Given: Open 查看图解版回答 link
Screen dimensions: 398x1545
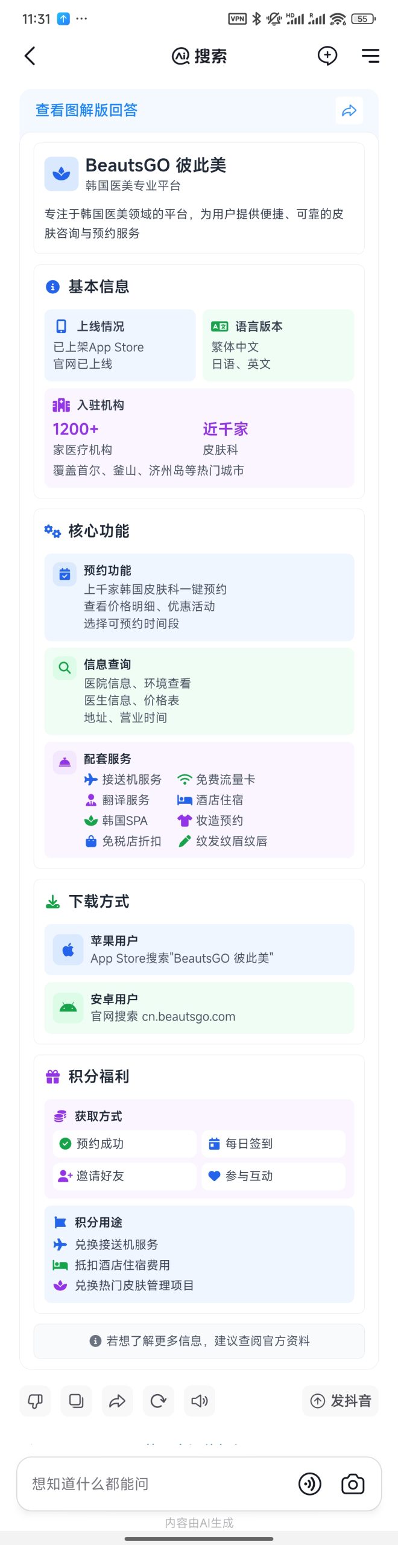Looking at the screenshot, I should click(x=87, y=110).
